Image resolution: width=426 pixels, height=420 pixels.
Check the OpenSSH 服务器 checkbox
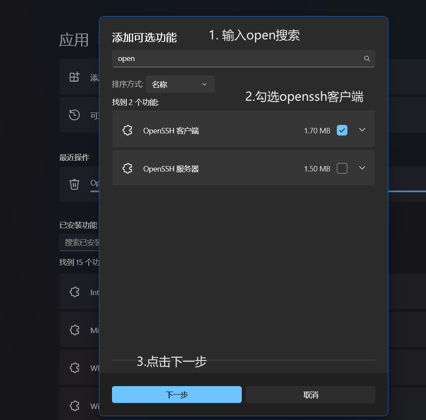coord(342,168)
